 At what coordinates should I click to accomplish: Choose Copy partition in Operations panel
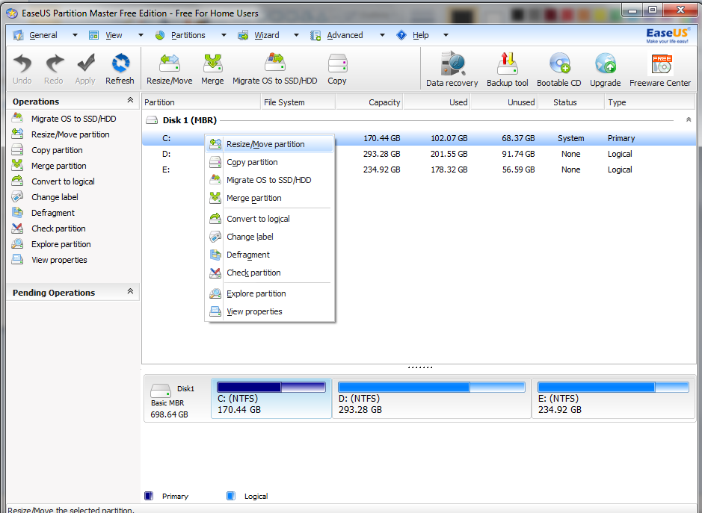(57, 150)
